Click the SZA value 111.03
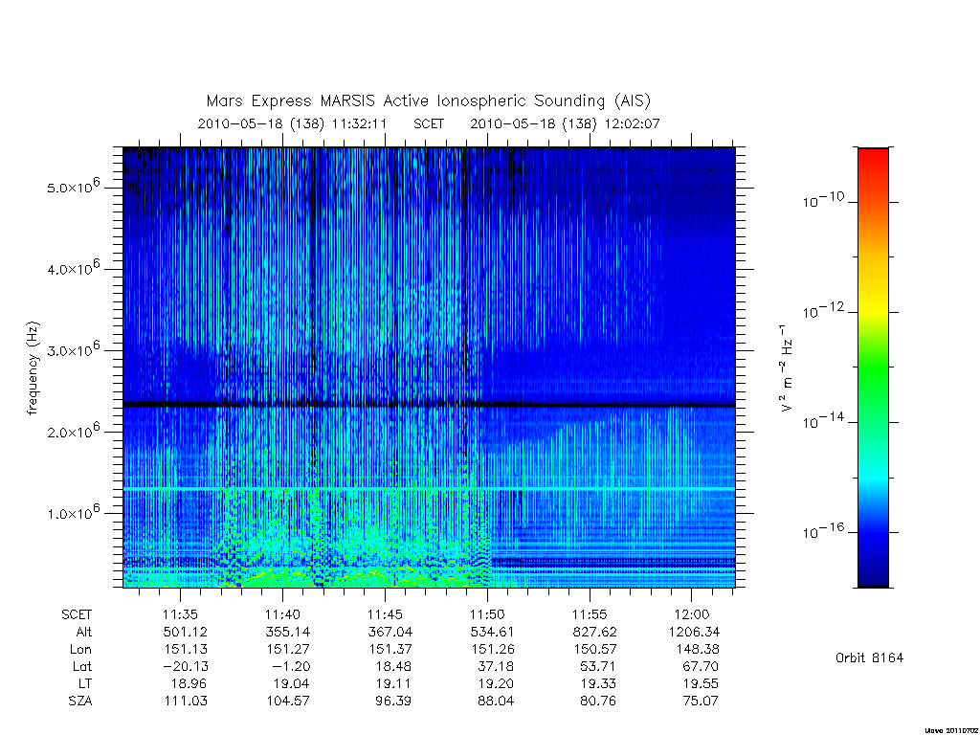The image size is (980, 735). click(x=185, y=702)
